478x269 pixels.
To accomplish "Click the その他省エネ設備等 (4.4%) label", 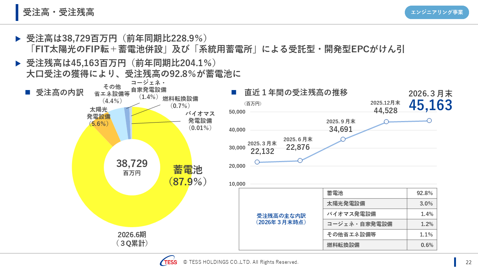I will click(x=112, y=94).
